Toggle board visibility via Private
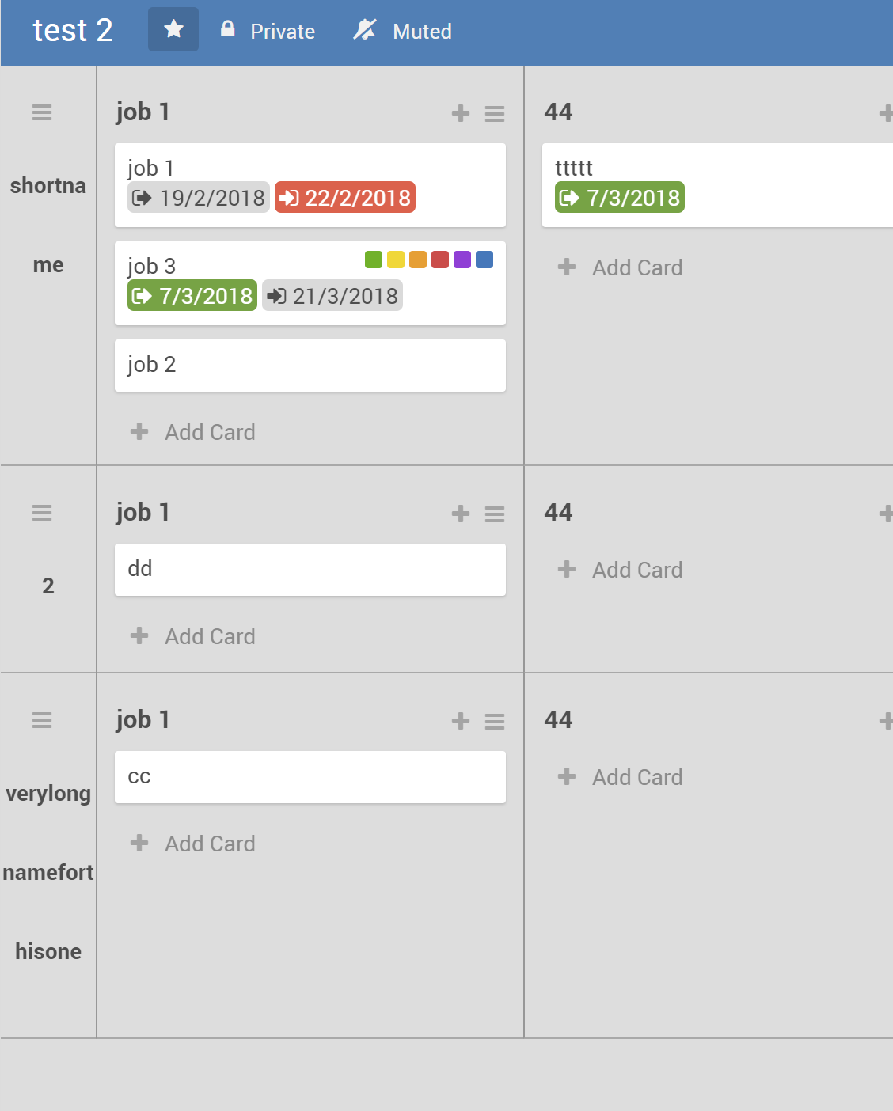893x1111 pixels. pyautogui.click(x=227, y=29)
